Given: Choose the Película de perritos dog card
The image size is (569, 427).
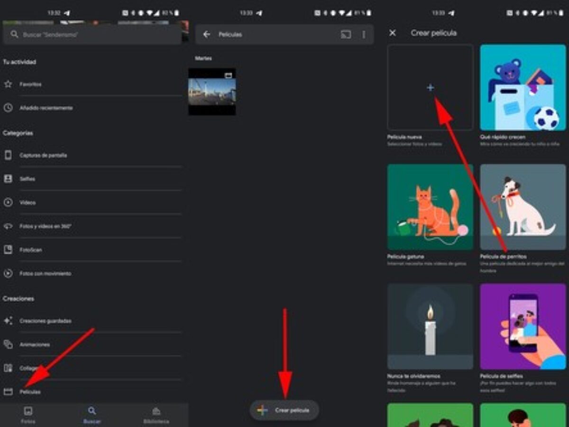Looking at the screenshot, I should tap(523, 207).
